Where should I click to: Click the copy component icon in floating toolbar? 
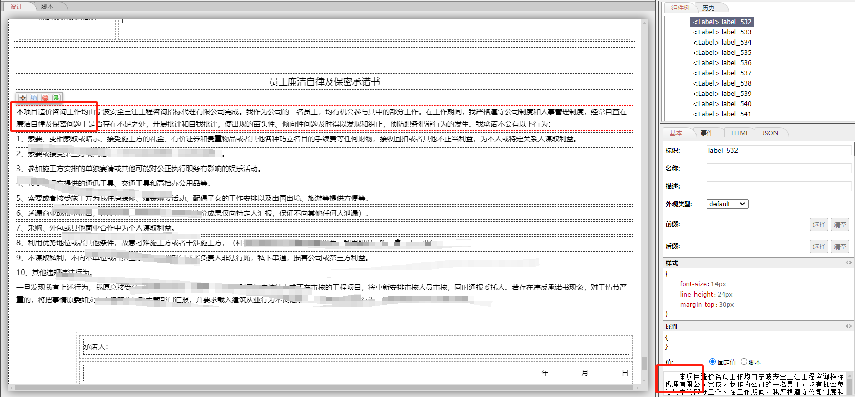(x=34, y=98)
